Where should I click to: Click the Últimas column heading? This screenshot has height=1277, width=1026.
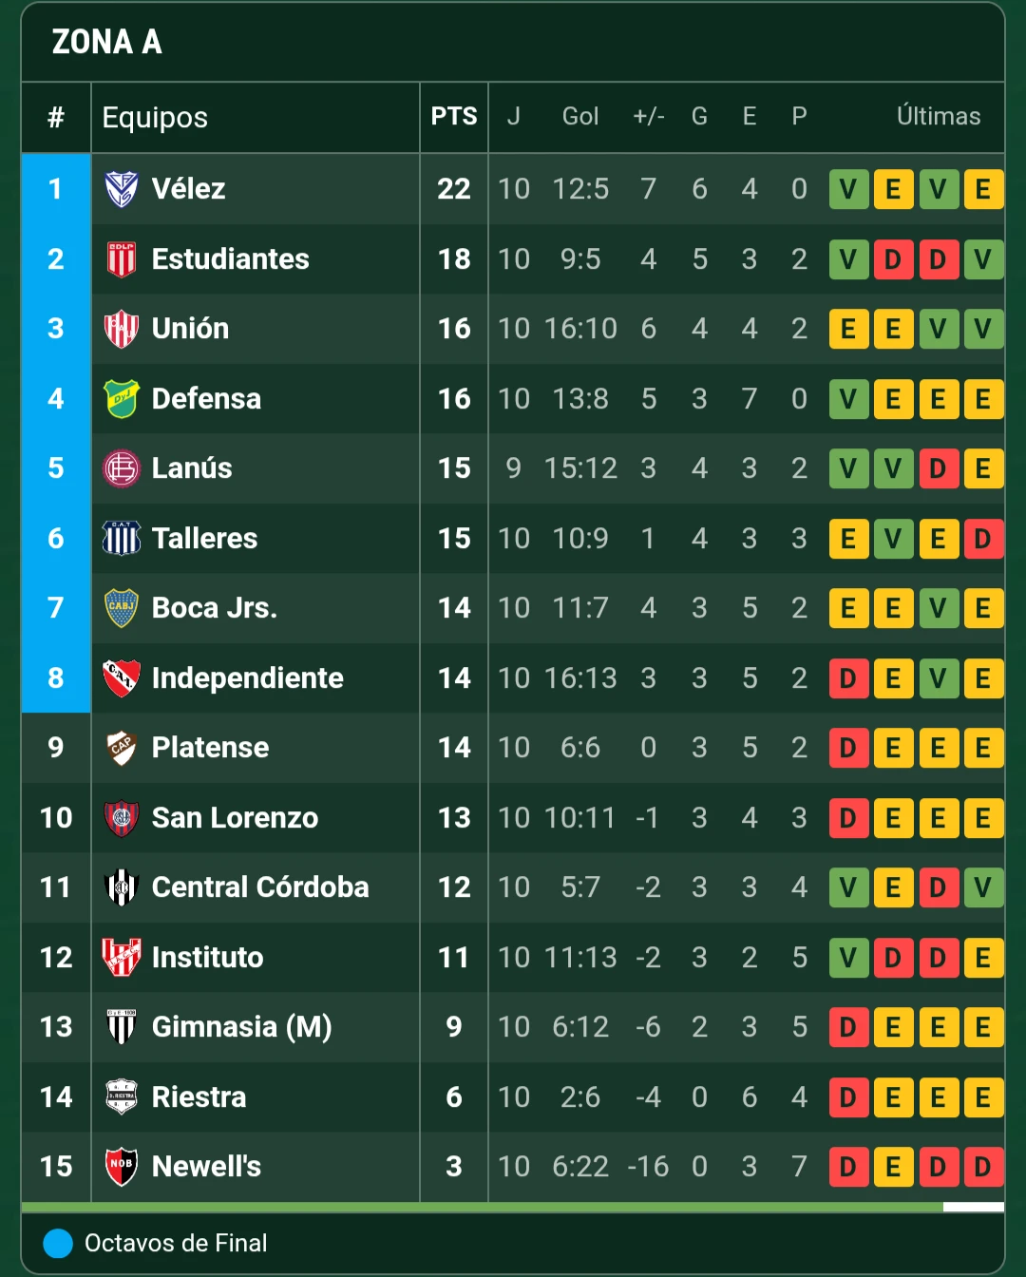click(939, 116)
